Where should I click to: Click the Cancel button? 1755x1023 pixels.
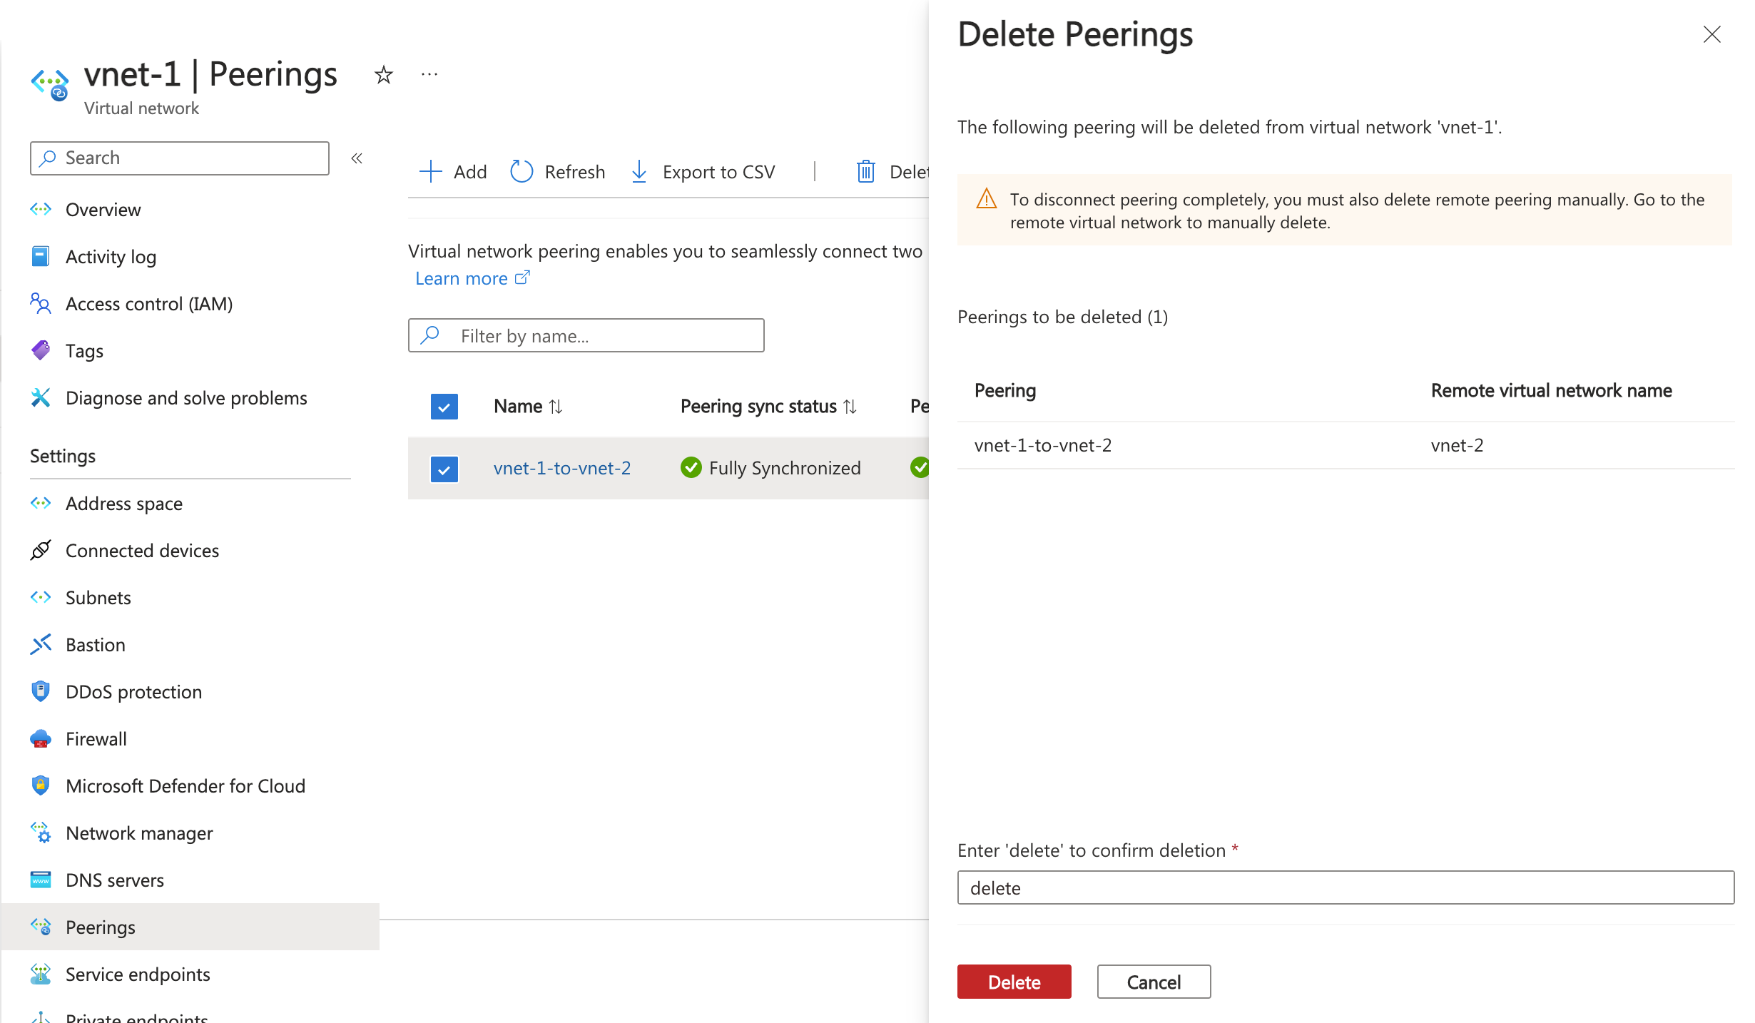(x=1152, y=982)
